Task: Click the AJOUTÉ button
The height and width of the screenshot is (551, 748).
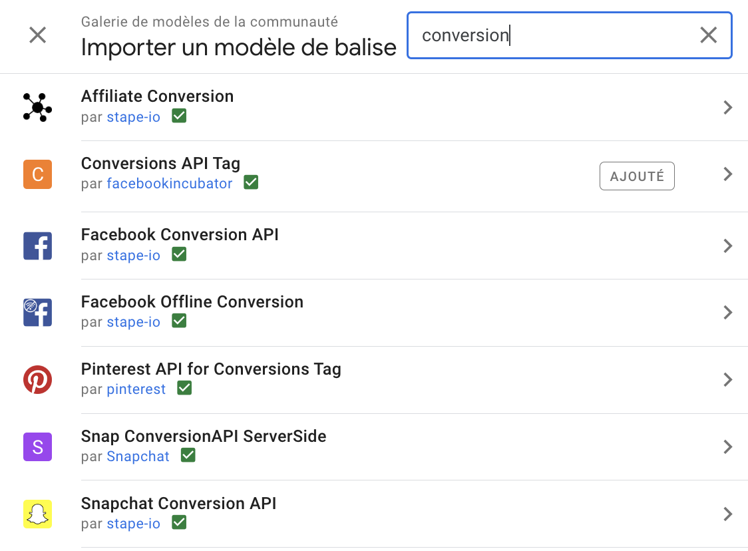Action: pos(637,176)
